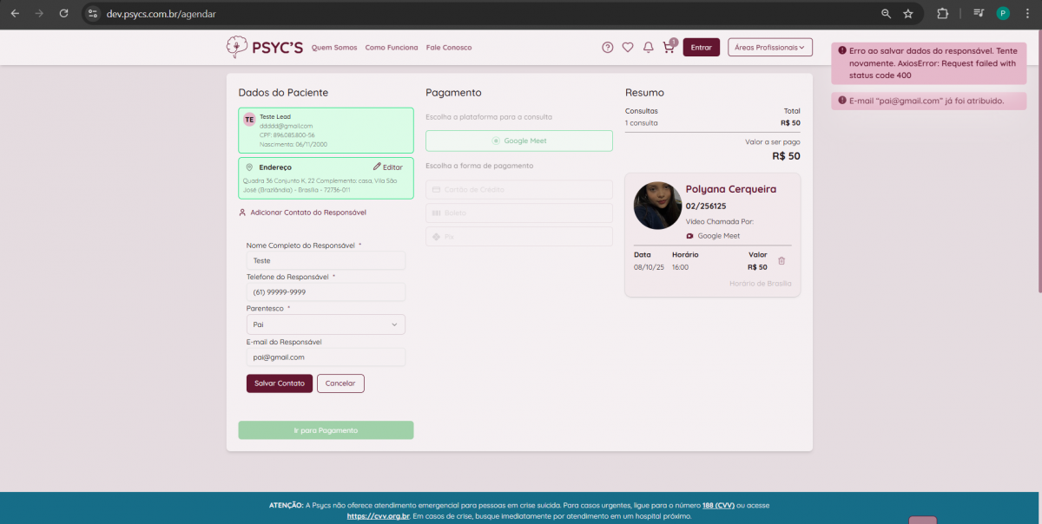The height and width of the screenshot is (524, 1042).
Task: Click the Cancelar button
Action: click(340, 383)
